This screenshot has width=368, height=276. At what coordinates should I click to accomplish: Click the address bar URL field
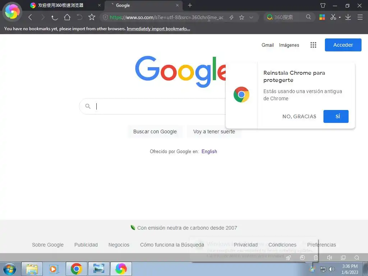[167, 17]
